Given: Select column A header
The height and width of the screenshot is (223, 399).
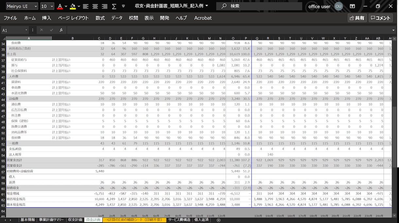Looking at the screenshot, I should point(29,39).
